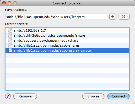Select highlighted sasc-users/learycm favorite row
The image size is (135, 104).
[67, 50]
